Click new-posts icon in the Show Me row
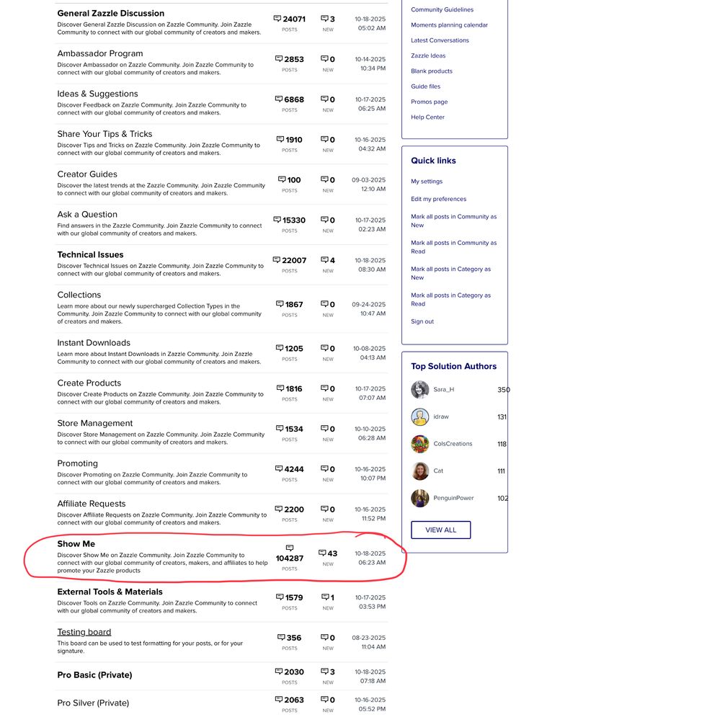This screenshot has width=720, height=717. point(322,553)
